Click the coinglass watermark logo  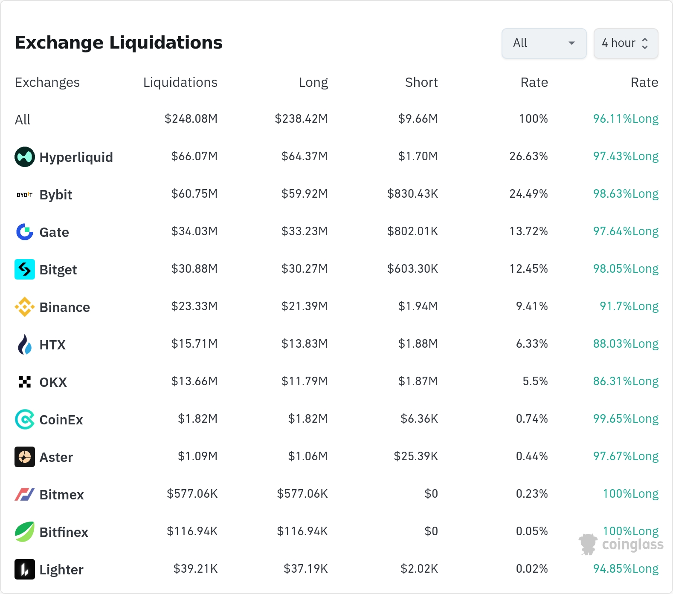coord(621,544)
